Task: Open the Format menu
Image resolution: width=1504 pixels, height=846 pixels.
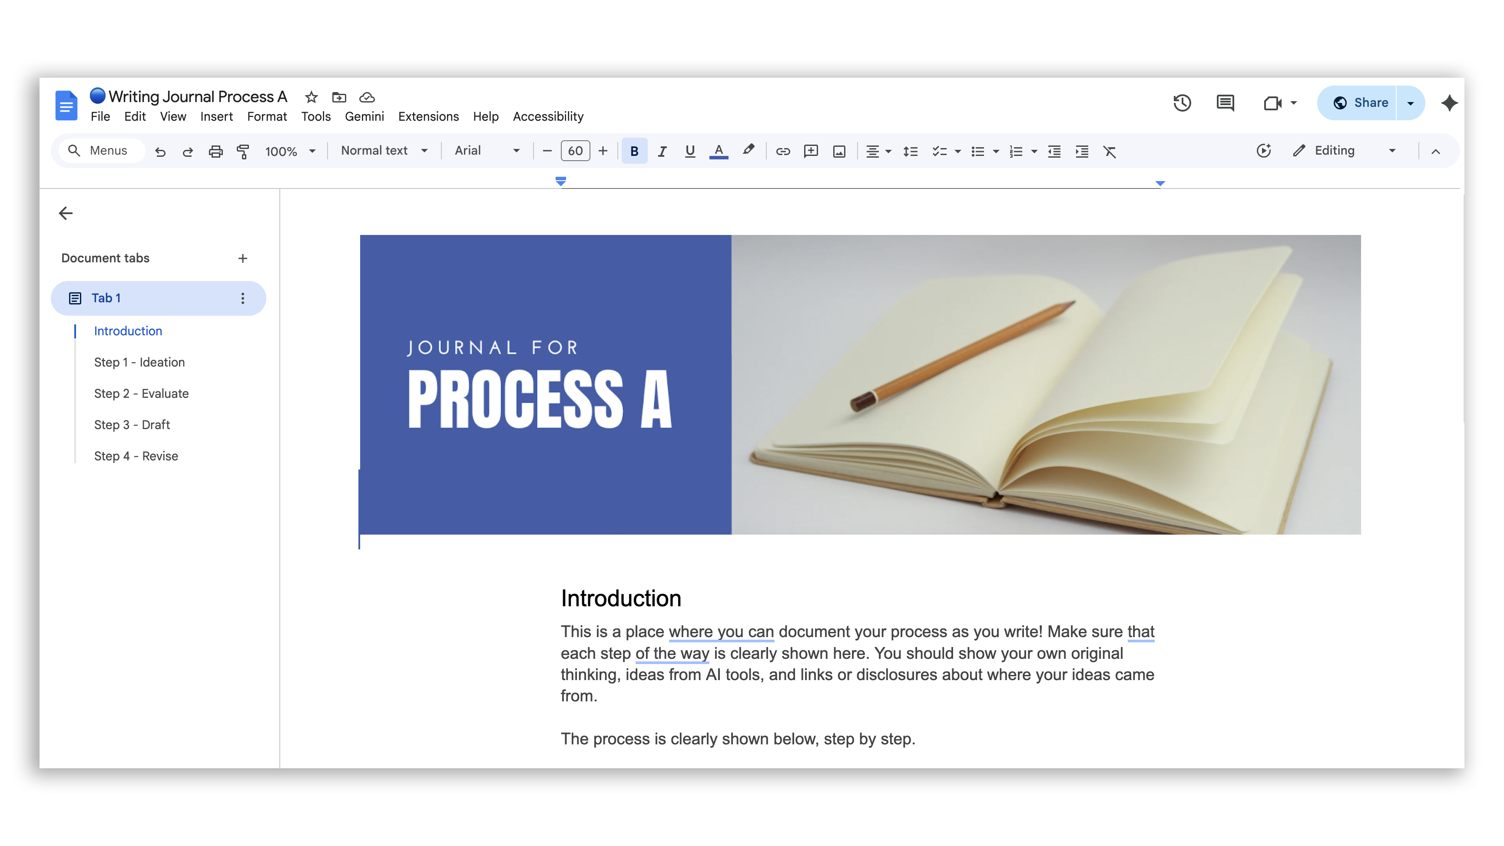Action: click(x=266, y=116)
